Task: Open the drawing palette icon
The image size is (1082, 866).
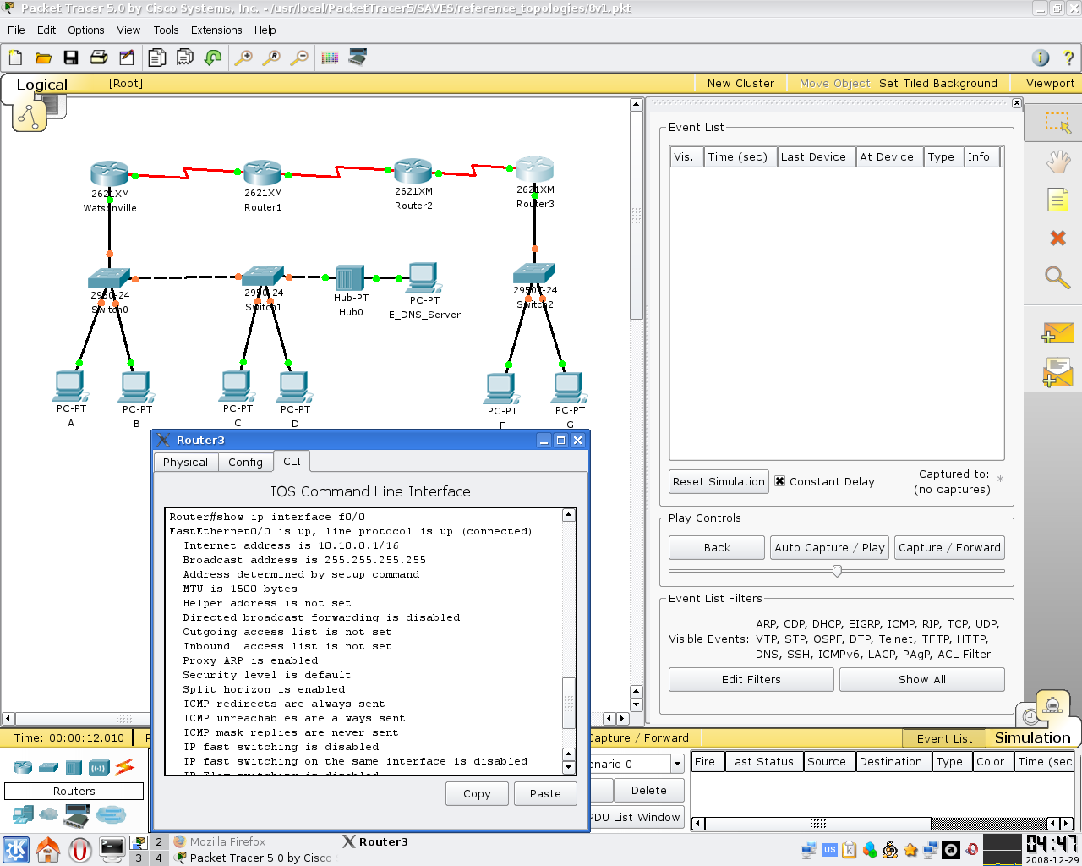Action: (330, 58)
